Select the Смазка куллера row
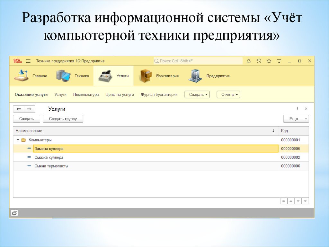Screen dimensions: 329x247 tap(49, 157)
